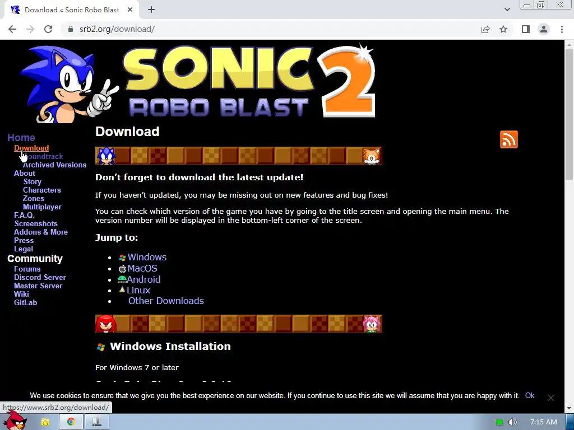Viewport: 574px width, 430px height.
Task: Open the Addons & More link
Action: pyautogui.click(x=41, y=232)
